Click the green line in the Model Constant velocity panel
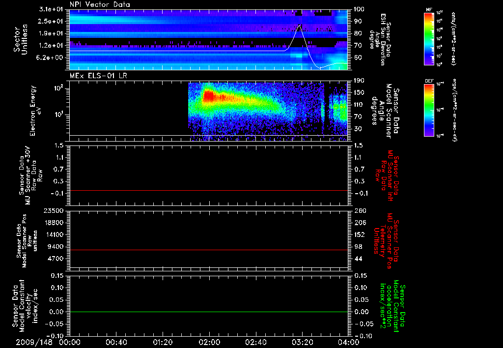This screenshot has width=503, height=348. point(209,312)
